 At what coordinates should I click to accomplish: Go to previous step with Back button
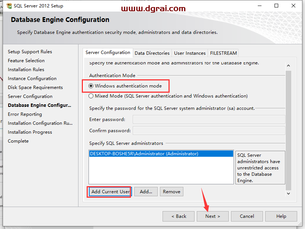click(179, 216)
